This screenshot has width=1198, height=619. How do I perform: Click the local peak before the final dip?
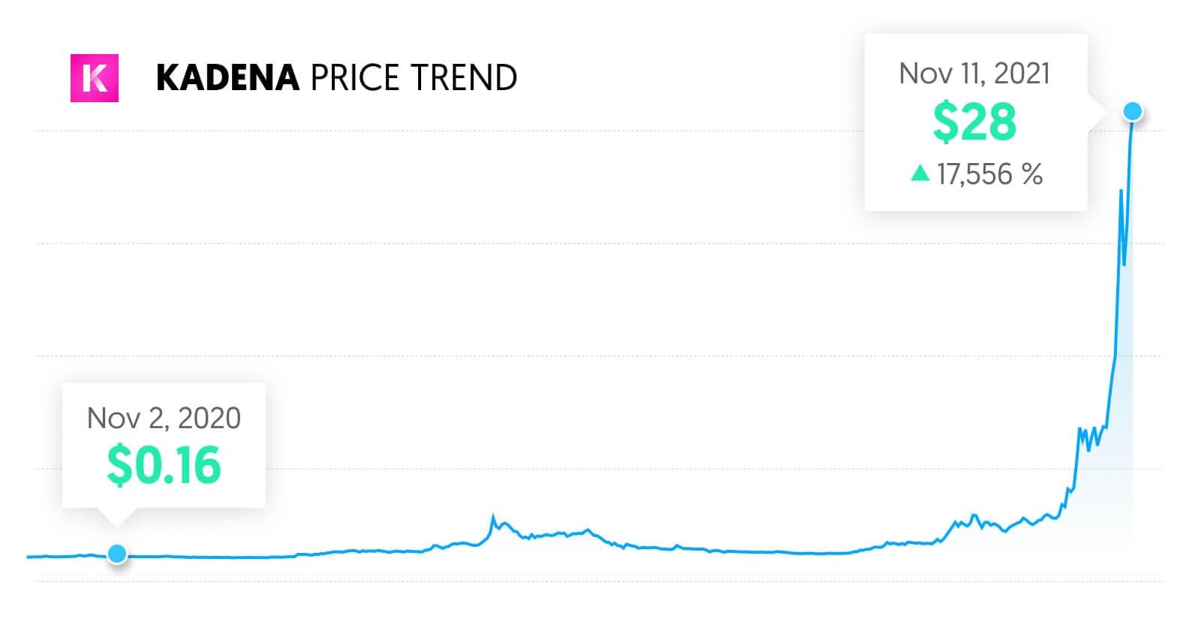click(1121, 191)
